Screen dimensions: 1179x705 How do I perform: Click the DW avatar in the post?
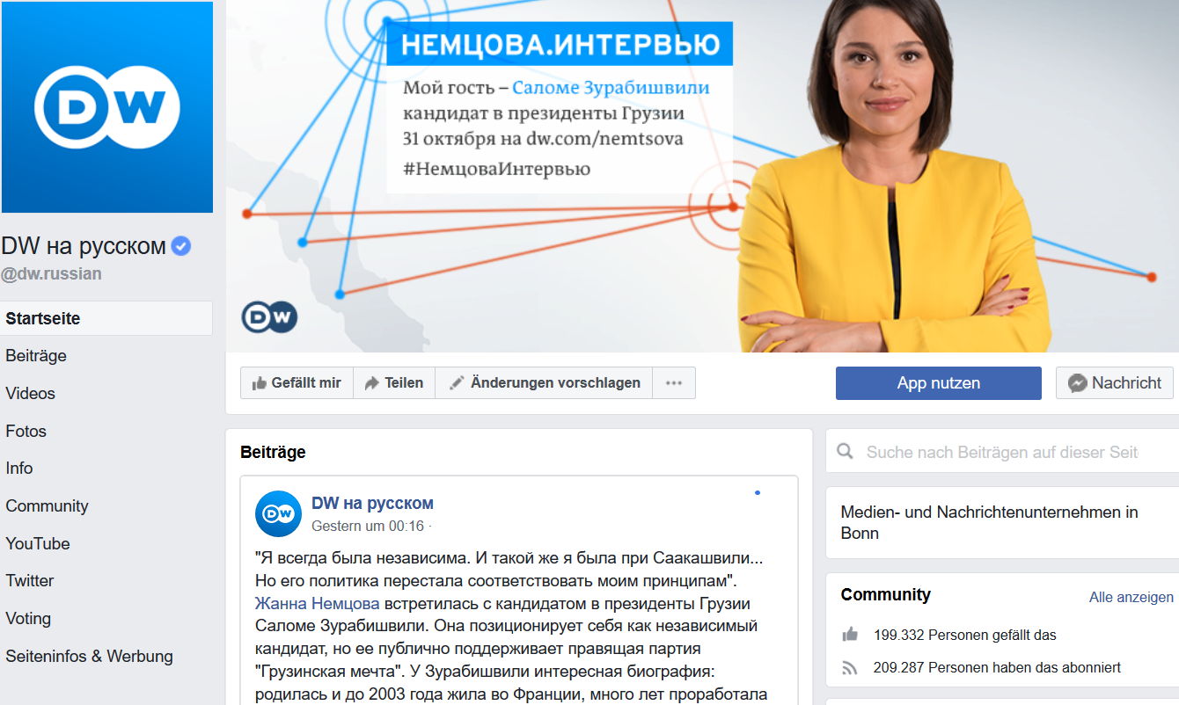coord(278,513)
